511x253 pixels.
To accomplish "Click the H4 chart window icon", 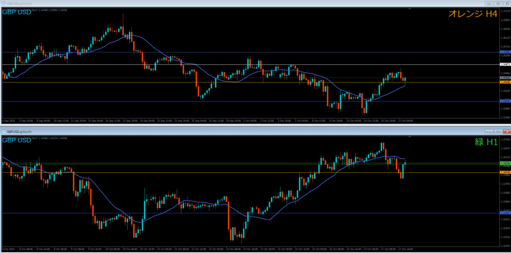I will (3, 2).
